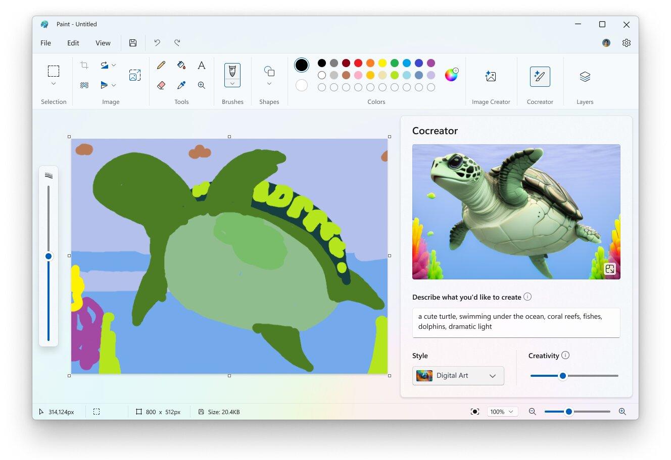Click the canvas bottom-right corner resize handle
The image size is (671, 460).
click(390, 376)
